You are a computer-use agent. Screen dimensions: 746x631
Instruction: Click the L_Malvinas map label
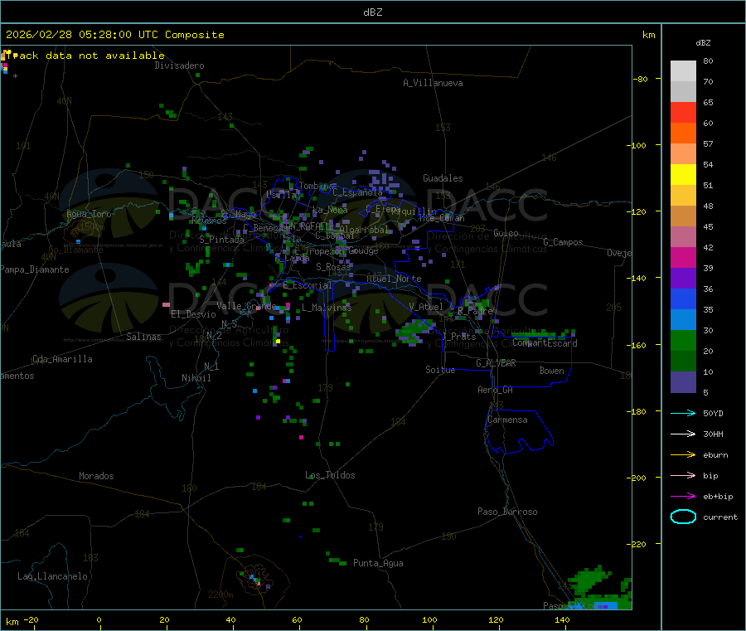(x=327, y=308)
